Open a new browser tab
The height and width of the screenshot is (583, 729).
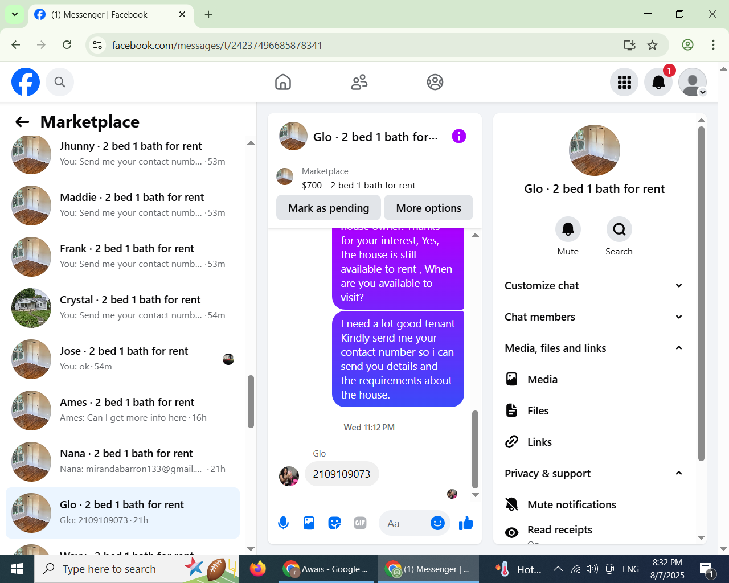pos(208,14)
